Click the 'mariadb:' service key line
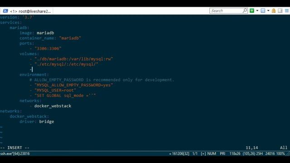 [x=19, y=28]
